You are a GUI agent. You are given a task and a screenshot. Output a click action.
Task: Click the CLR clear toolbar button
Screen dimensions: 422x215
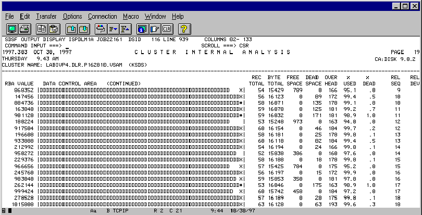(167, 29)
